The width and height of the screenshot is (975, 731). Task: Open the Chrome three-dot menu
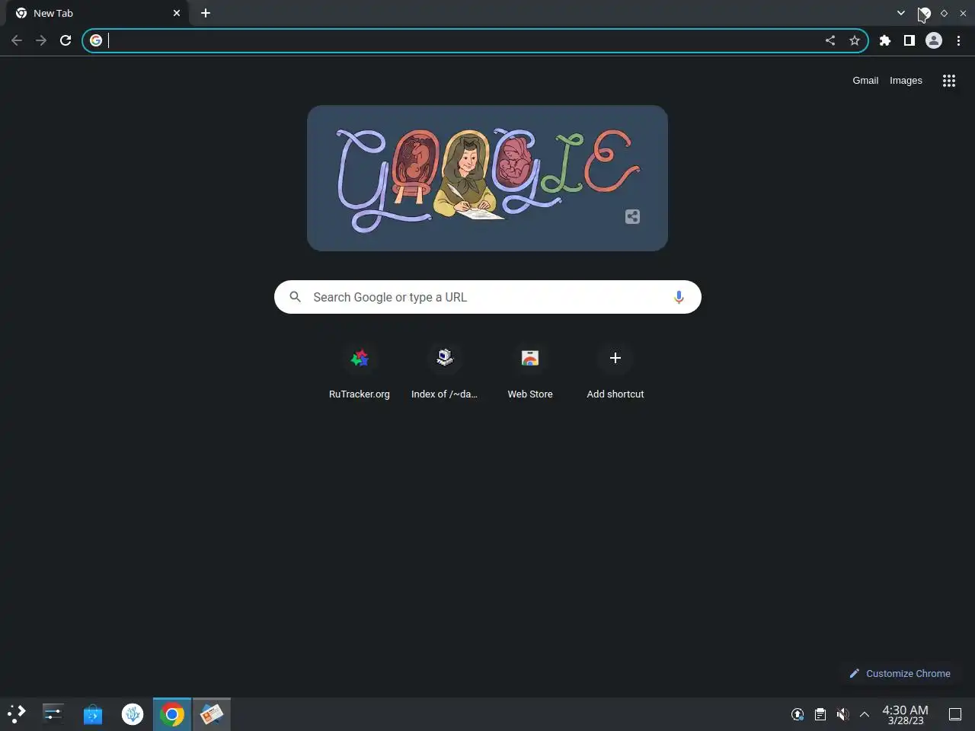click(958, 40)
